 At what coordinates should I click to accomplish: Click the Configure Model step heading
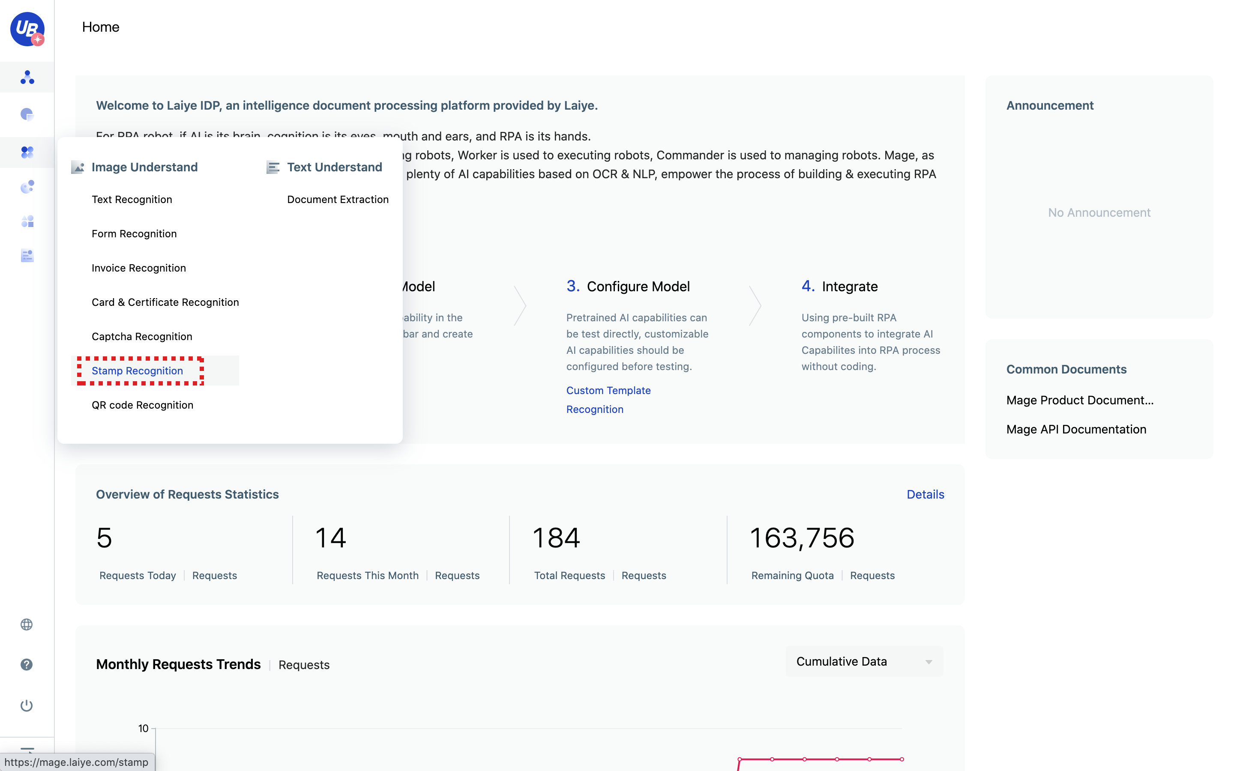point(638,287)
